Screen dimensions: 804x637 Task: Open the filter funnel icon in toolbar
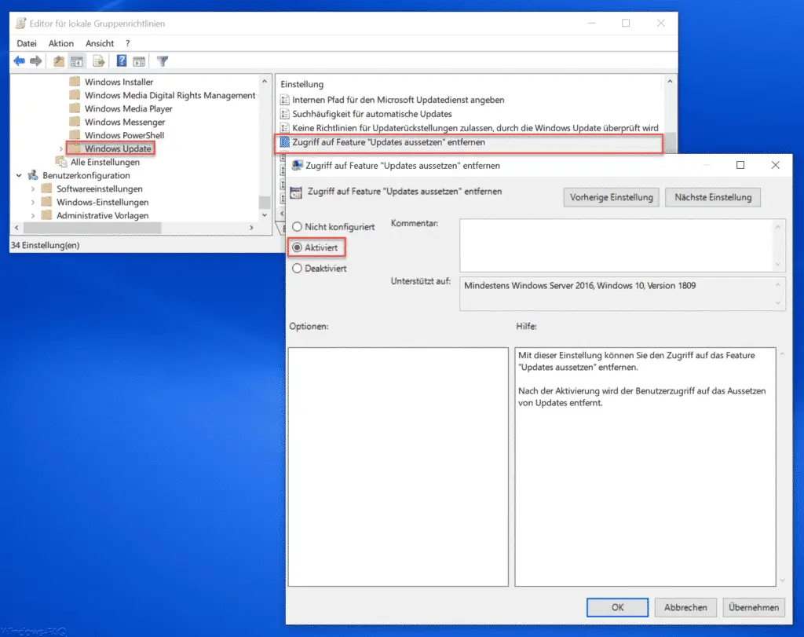[x=163, y=61]
